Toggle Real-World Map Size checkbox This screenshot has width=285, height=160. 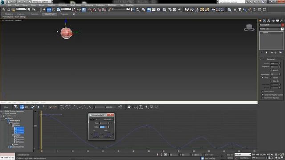coord(263,98)
